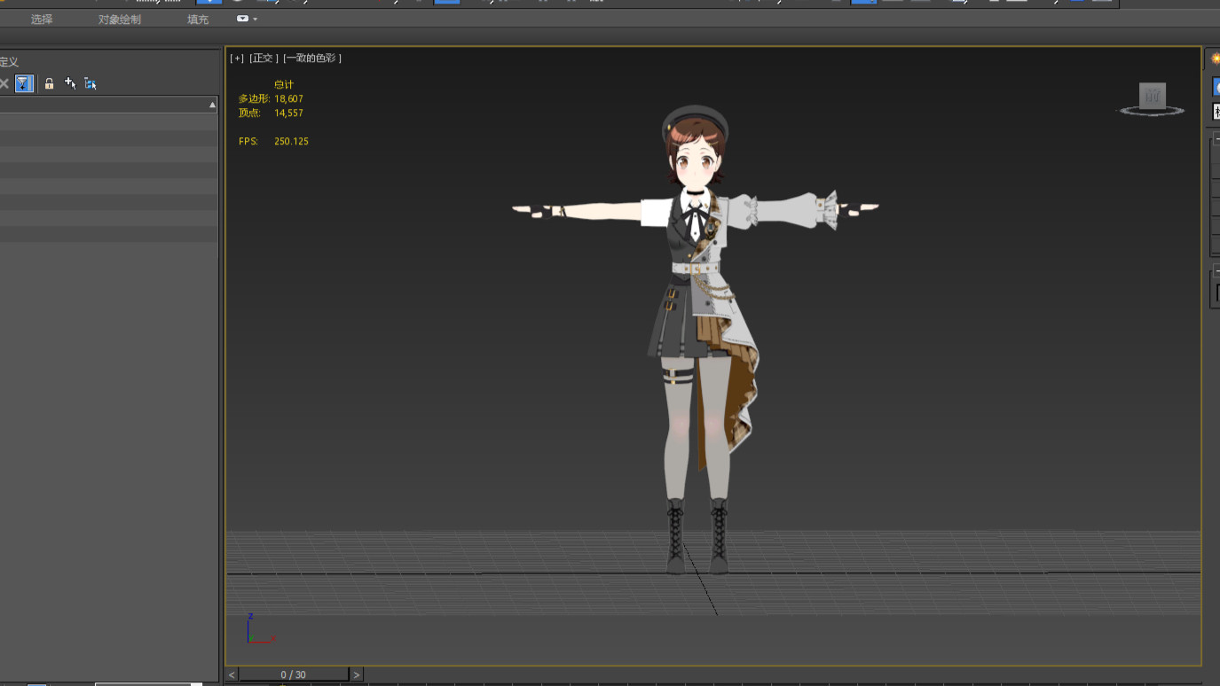
Task: Toggle the highlighted funnel filter button
Action: click(x=24, y=83)
